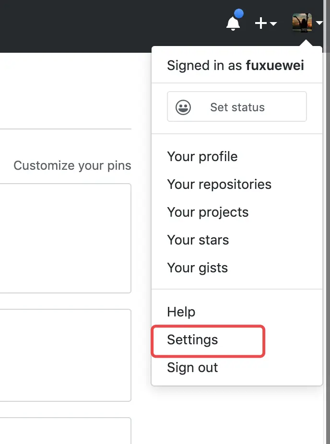This screenshot has width=330, height=444.
Task: Open Settings from the dropdown menu
Action: coord(192,340)
